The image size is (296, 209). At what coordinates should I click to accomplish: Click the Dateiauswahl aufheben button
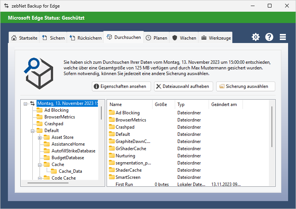[183, 86]
